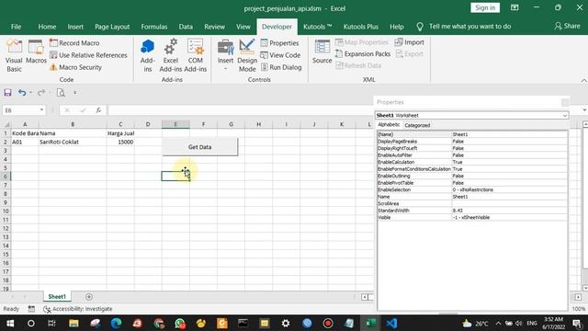This screenshot has height=331, width=588.
Task: Save the workbook from quick access toolbar
Action: [x=7, y=92]
